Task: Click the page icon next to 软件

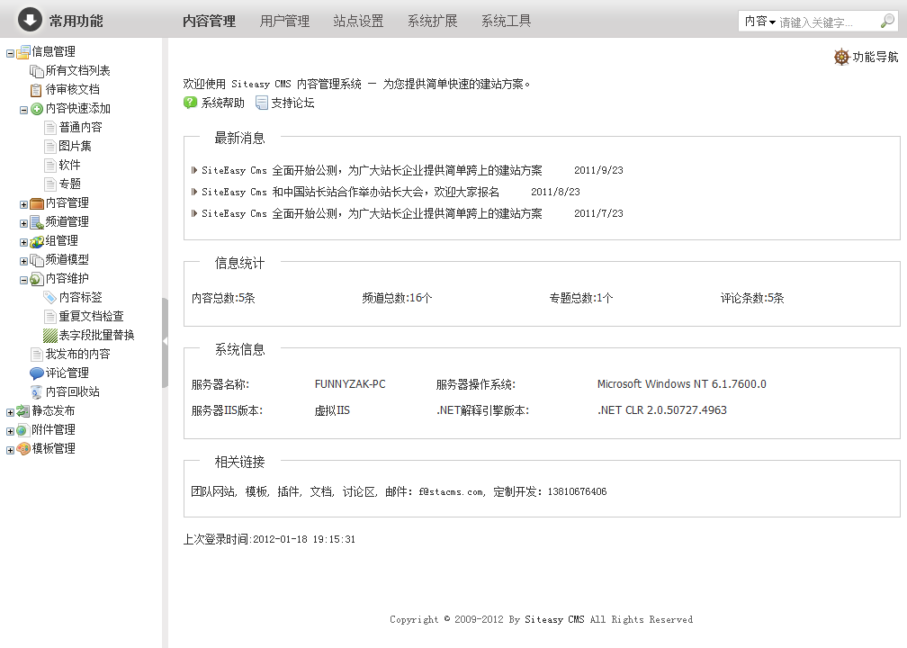Action: pos(50,166)
